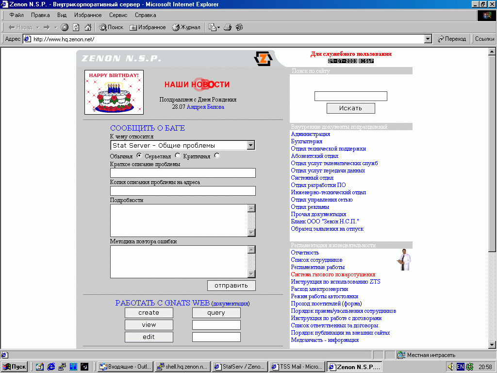497x373 pixels.
Task: Click the Windows logo throbber
Action: 486,15
